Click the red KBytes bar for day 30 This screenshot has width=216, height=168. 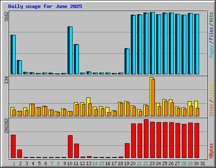(197, 141)
